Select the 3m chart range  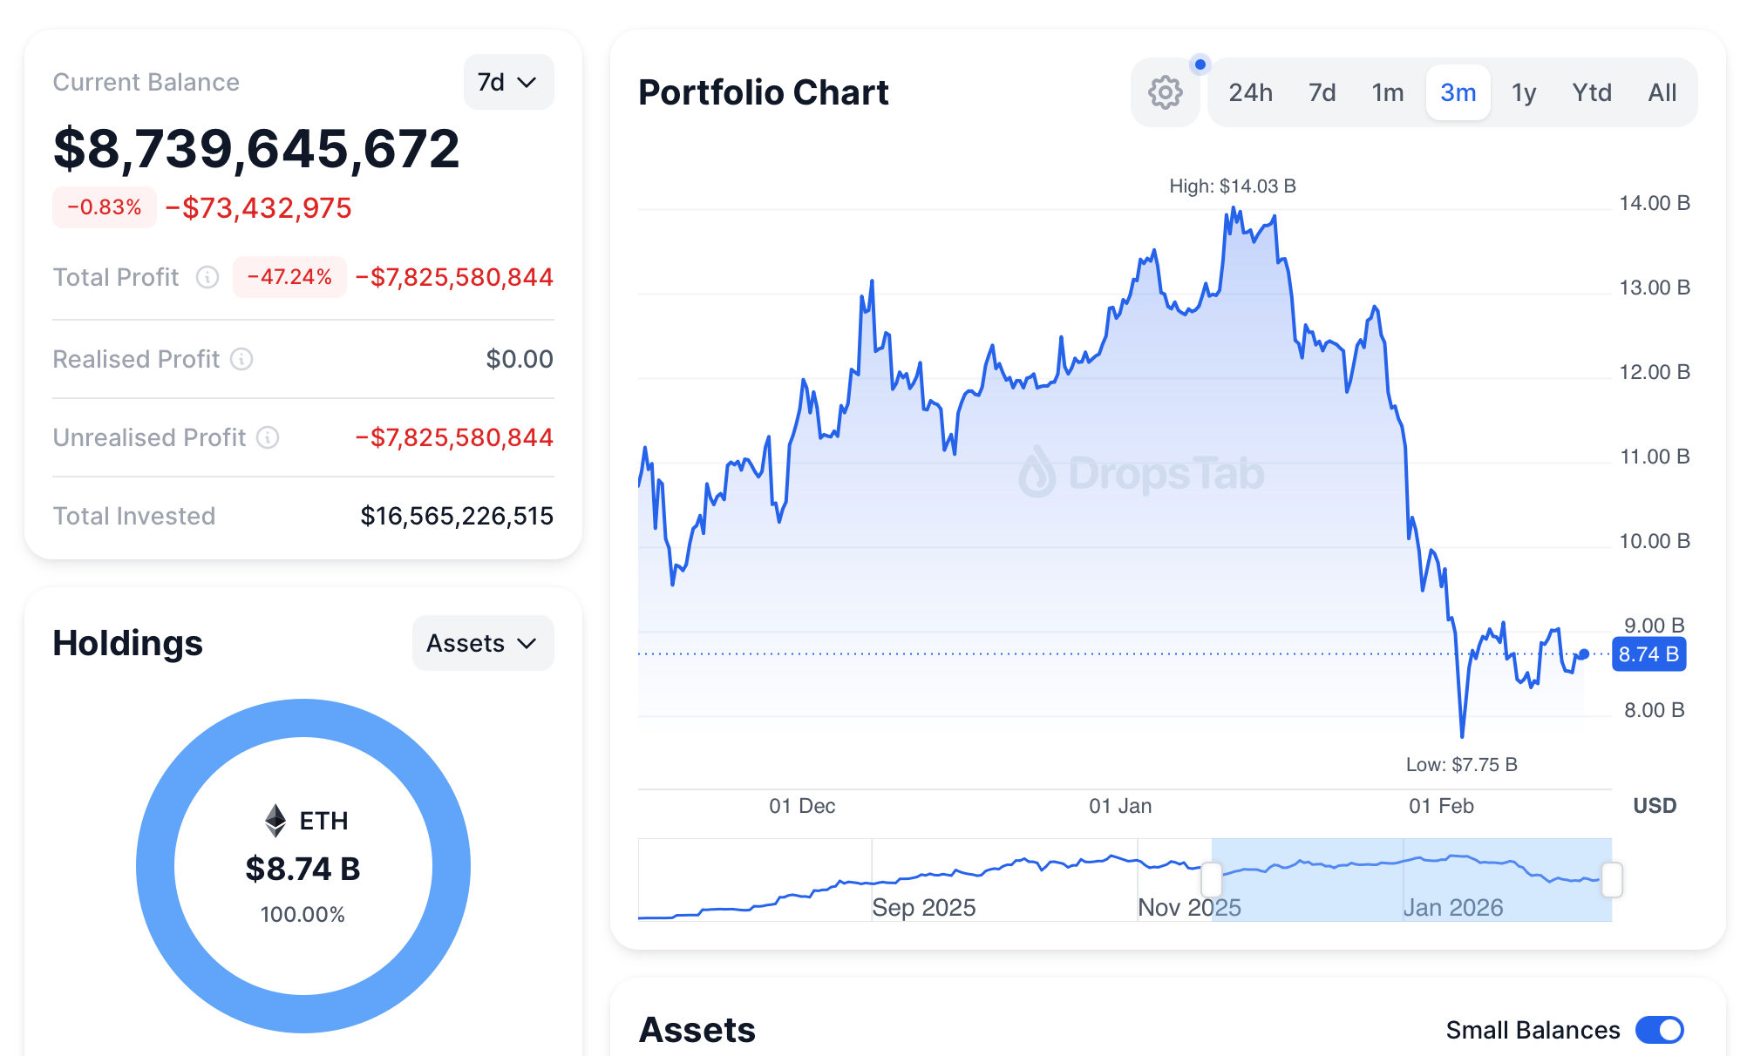point(1458,92)
